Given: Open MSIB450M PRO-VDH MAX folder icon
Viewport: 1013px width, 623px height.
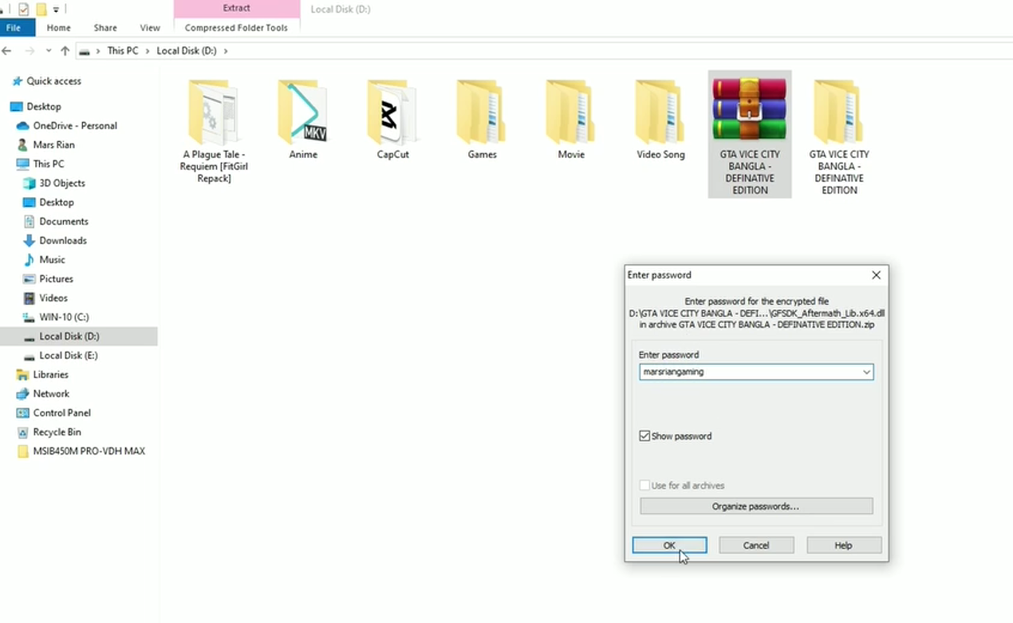Looking at the screenshot, I should (23, 451).
